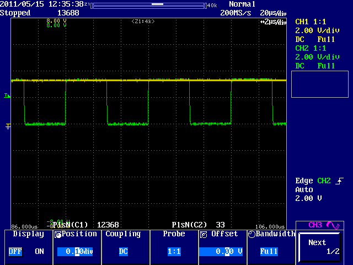Click the Position 0.10div value field
Screen dimensions: 353x265
point(77,251)
